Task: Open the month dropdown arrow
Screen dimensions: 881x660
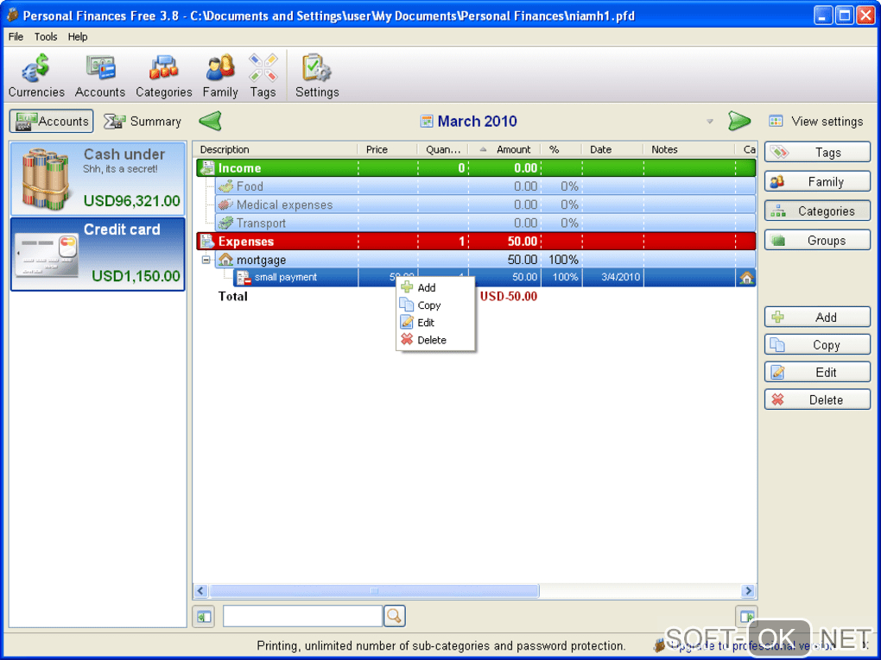Action: [x=710, y=122]
